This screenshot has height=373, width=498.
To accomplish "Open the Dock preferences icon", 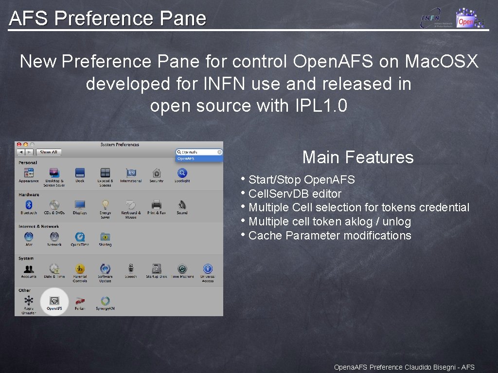I will 80,175.
